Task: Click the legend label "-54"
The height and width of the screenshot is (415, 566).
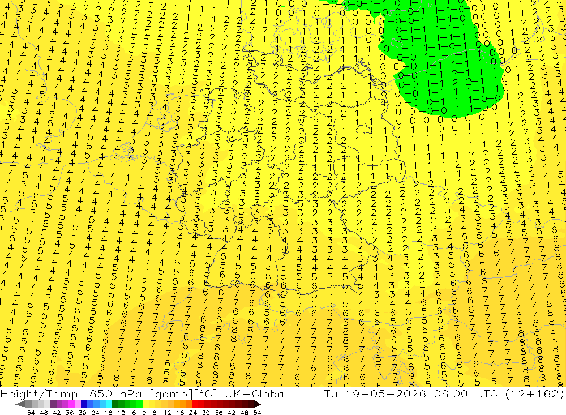Action: [x=28, y=413]
